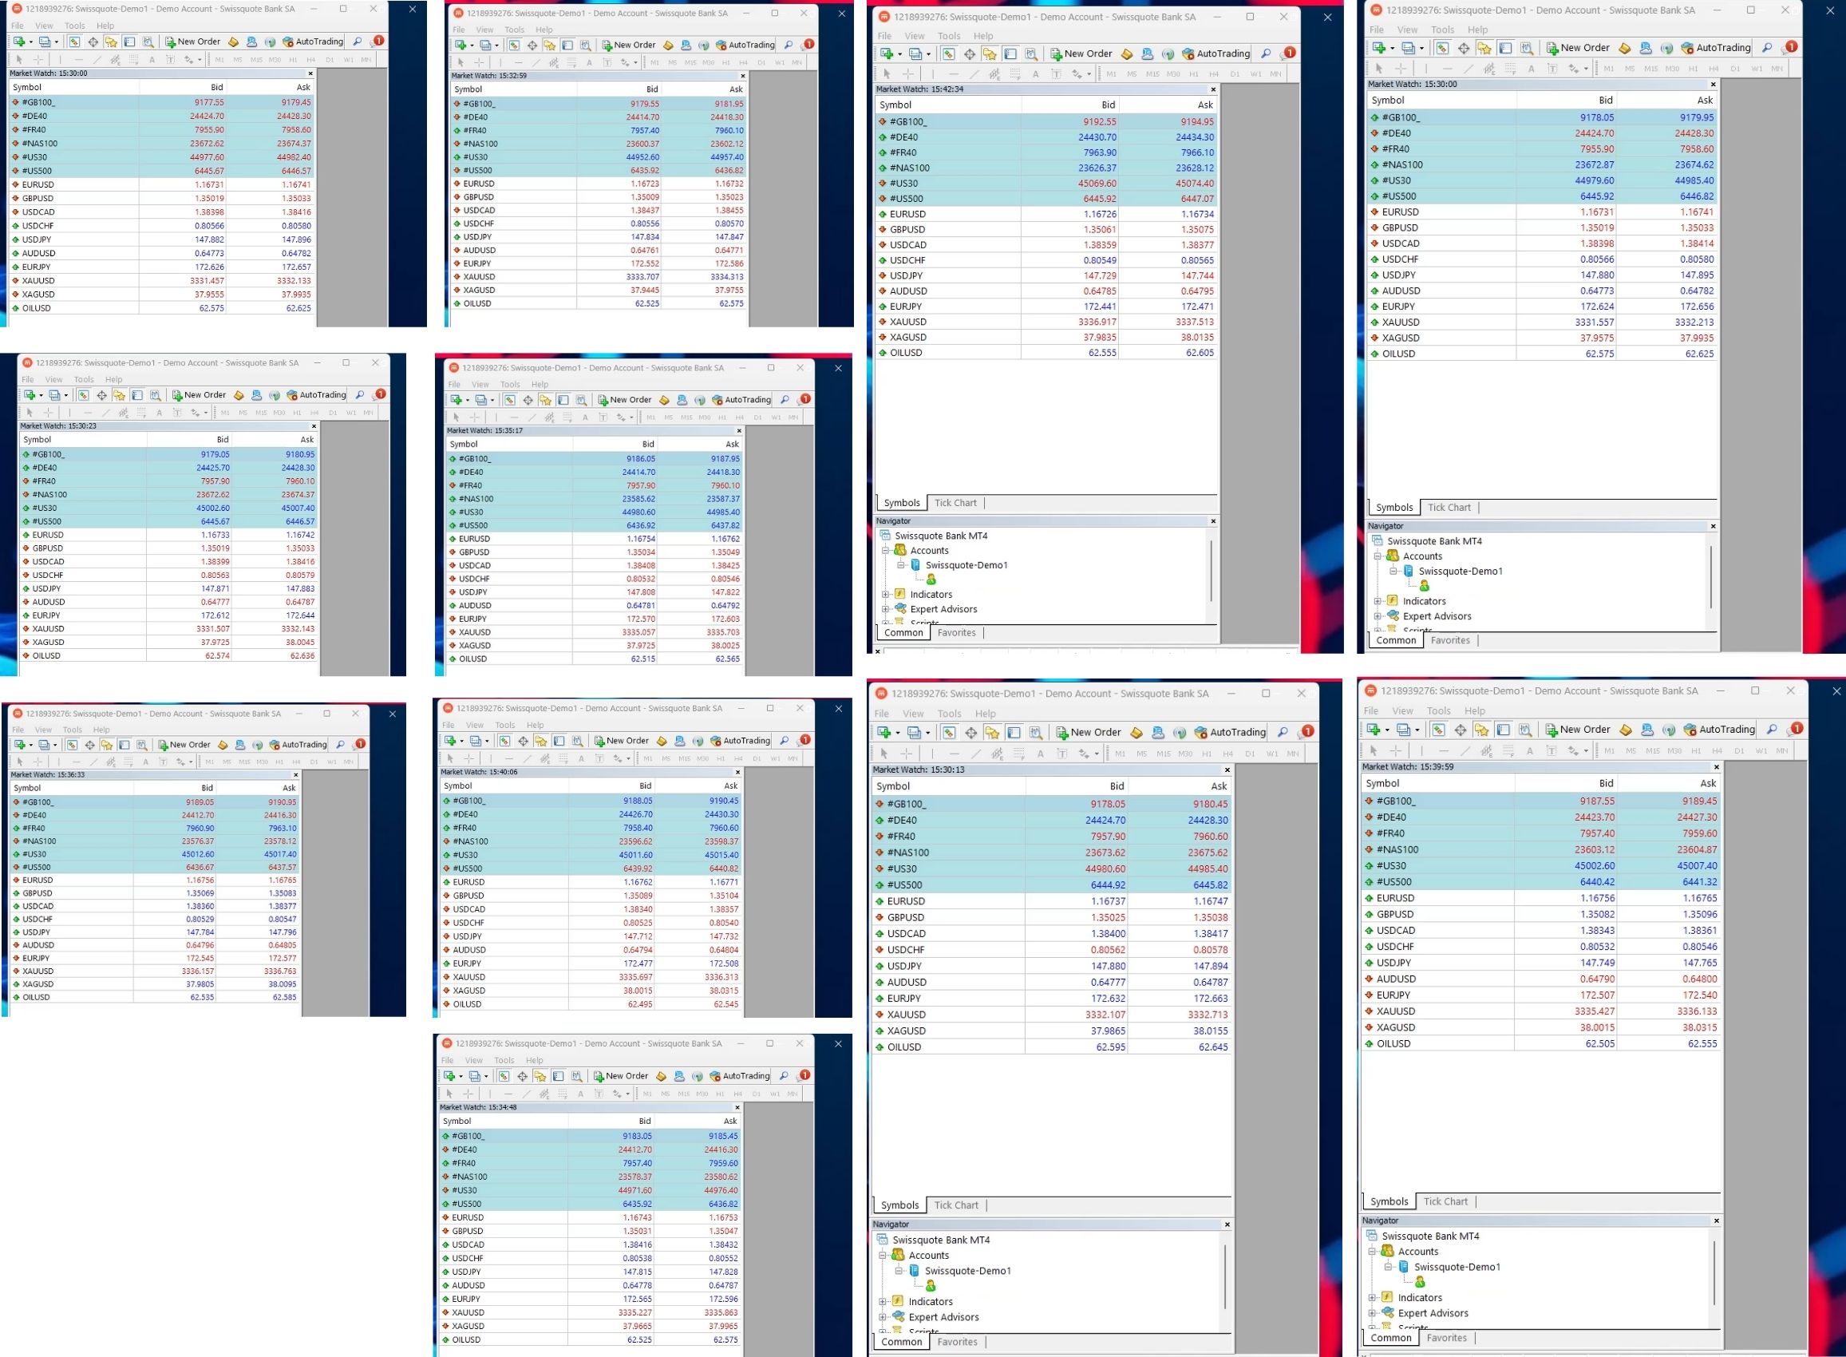Open Strategy Tester icon in the 15:39:59 window
The height and width of the screenshot is (1357, 1846).
coord(1525,730)
